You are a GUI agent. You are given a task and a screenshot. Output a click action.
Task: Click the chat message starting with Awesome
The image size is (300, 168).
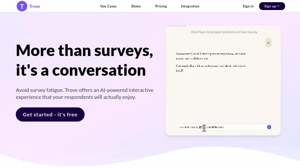click(x=211, y=56)
